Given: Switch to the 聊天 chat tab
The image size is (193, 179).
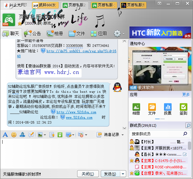Looking at the screenshot, I should pos(11,33).
